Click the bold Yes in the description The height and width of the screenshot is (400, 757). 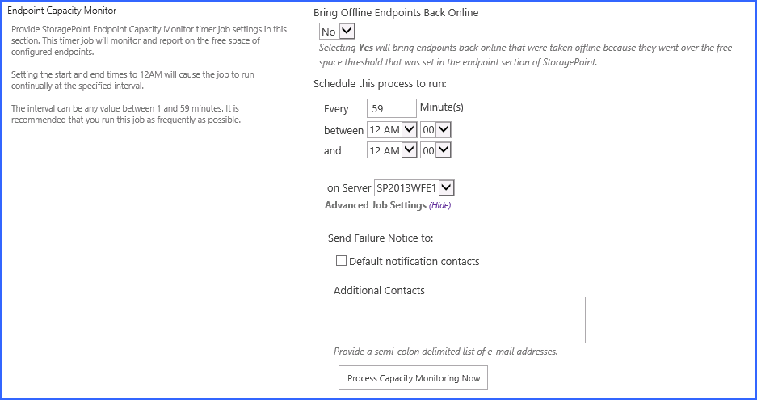366,48
